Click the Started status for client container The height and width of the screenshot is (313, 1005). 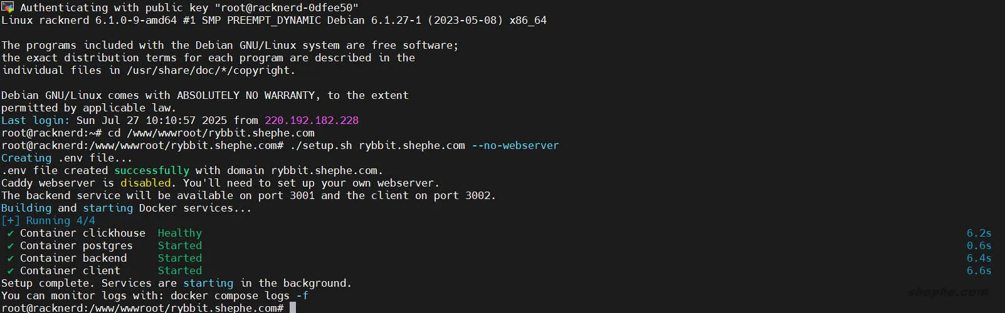coord(180,270)
